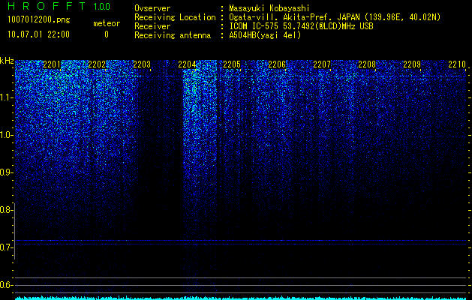Click the 2204 time marker
472x300 pixels.
tap(187, 64)
